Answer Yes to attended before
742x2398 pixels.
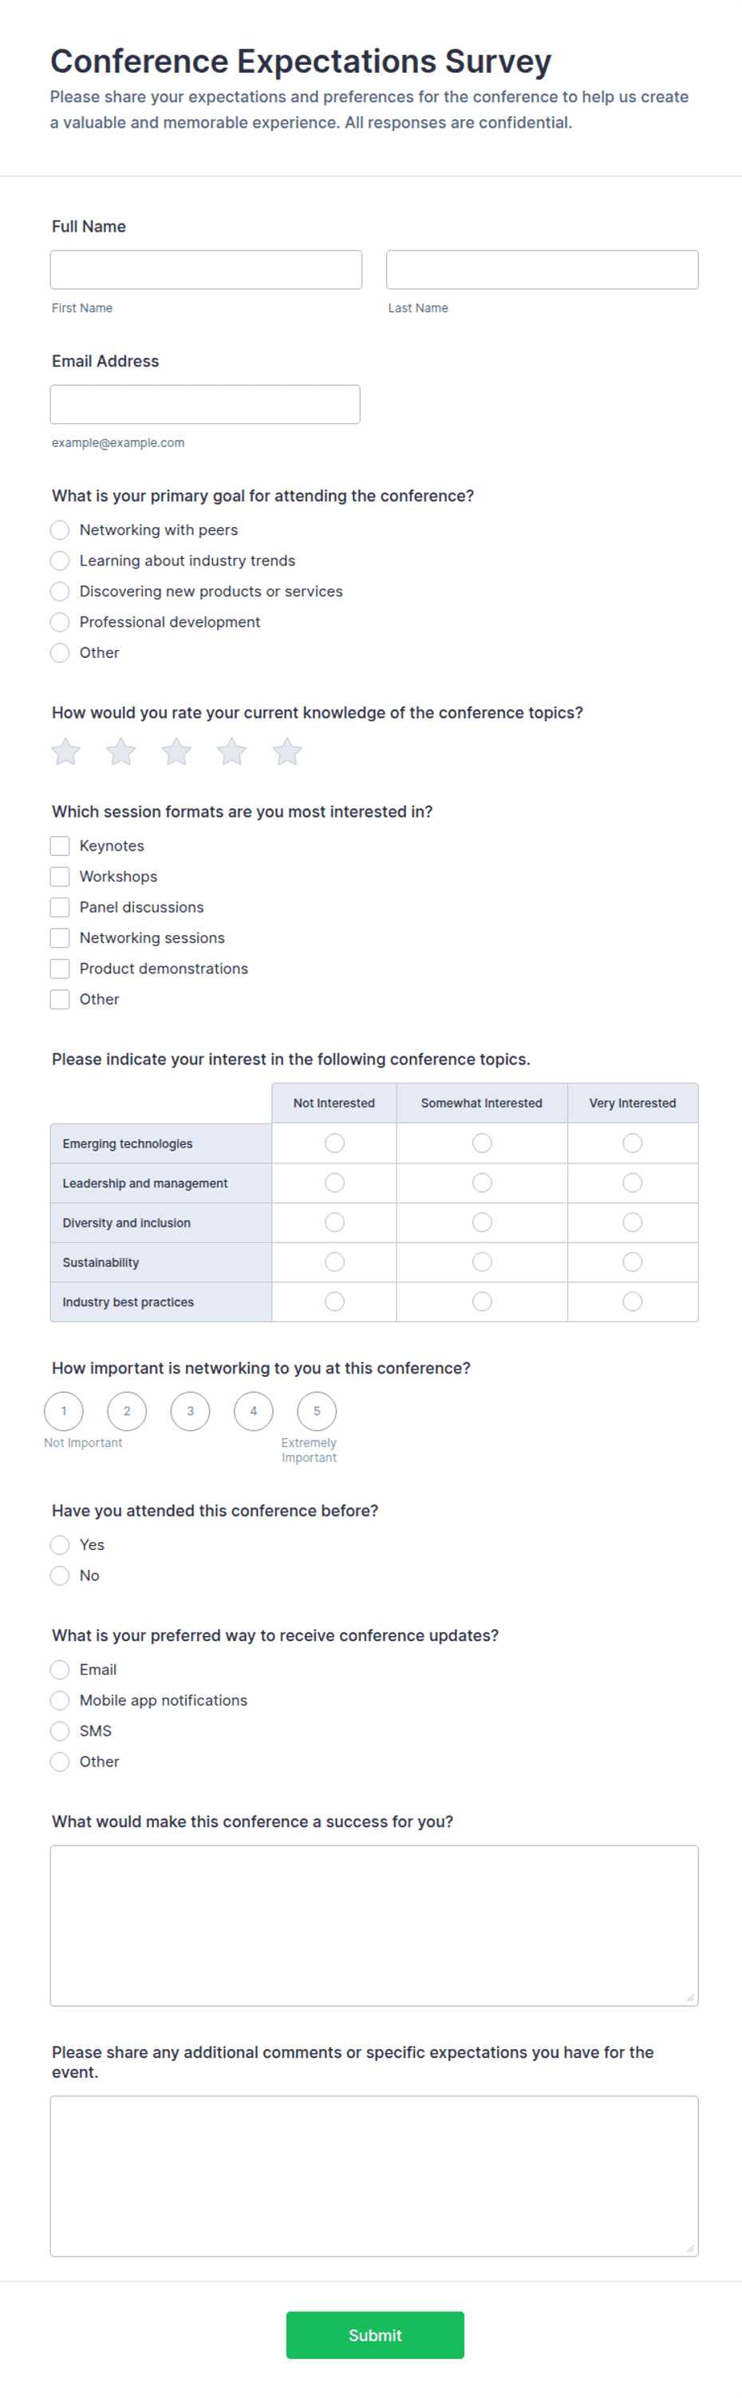pyautogui.click(x=60, y=1544)
